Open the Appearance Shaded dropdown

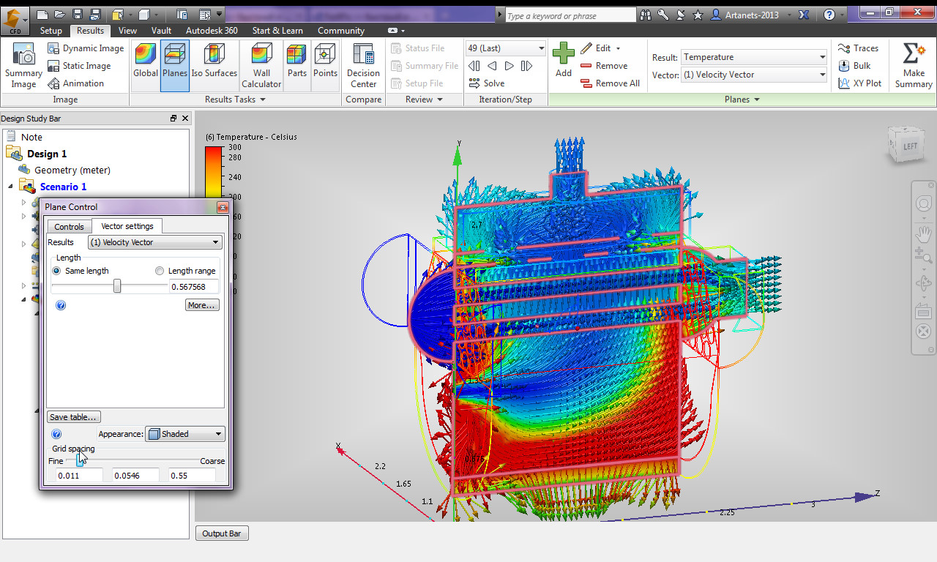point(185,434)
